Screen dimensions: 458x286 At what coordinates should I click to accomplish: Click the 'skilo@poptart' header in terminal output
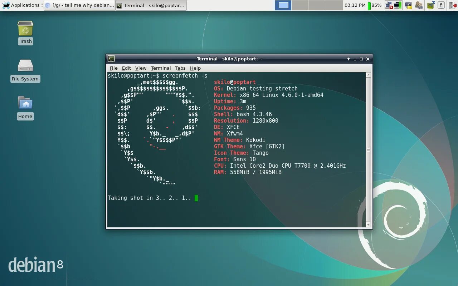(x=235, y=82)
